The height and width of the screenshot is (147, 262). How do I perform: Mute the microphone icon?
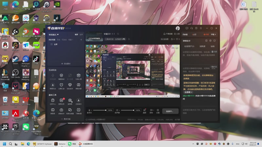[x=89, y=110]
